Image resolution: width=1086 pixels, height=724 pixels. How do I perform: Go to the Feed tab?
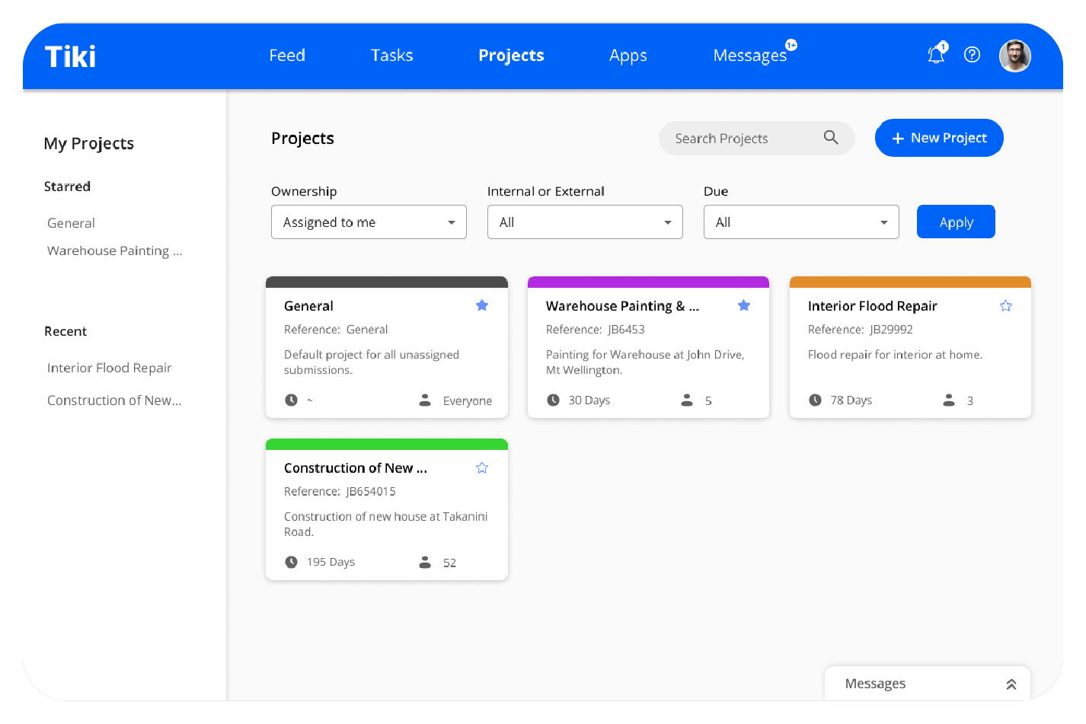point(287,56)
